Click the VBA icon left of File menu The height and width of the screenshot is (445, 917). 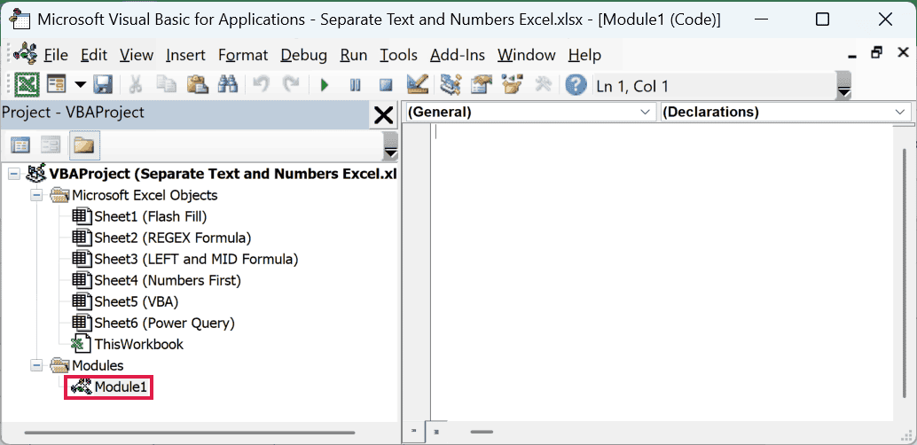pos(25,53)
